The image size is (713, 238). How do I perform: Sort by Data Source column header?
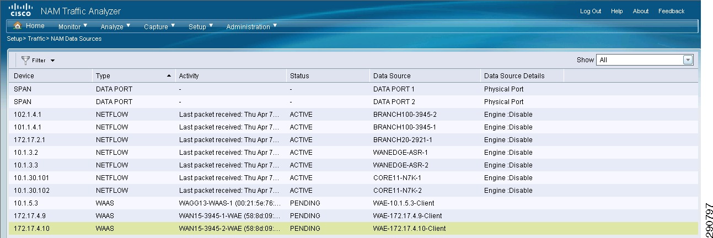pyautogui.click(x=425, y=76)
